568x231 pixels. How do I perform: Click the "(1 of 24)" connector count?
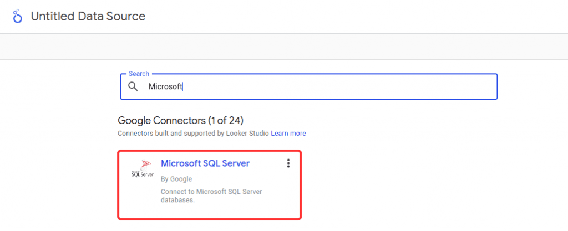(224, 120)
